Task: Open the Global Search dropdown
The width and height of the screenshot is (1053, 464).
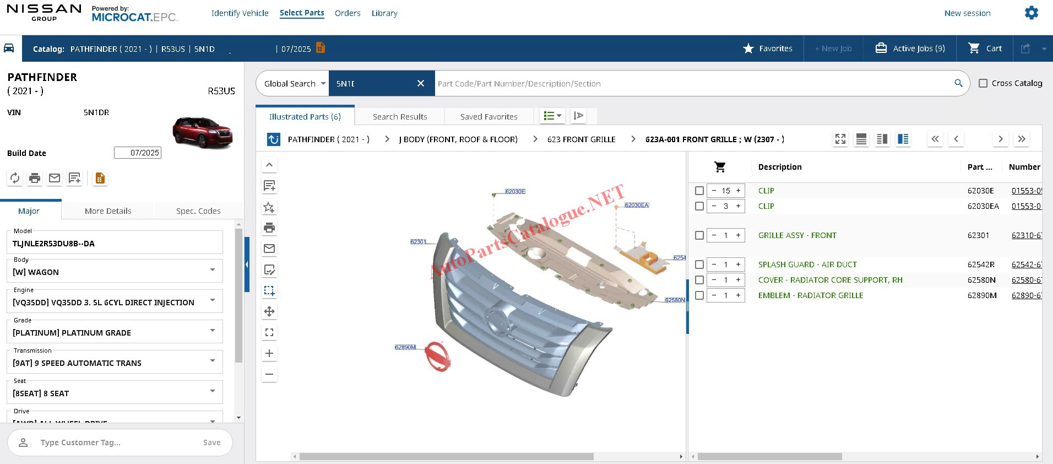Action: click(x=295, y=84)
